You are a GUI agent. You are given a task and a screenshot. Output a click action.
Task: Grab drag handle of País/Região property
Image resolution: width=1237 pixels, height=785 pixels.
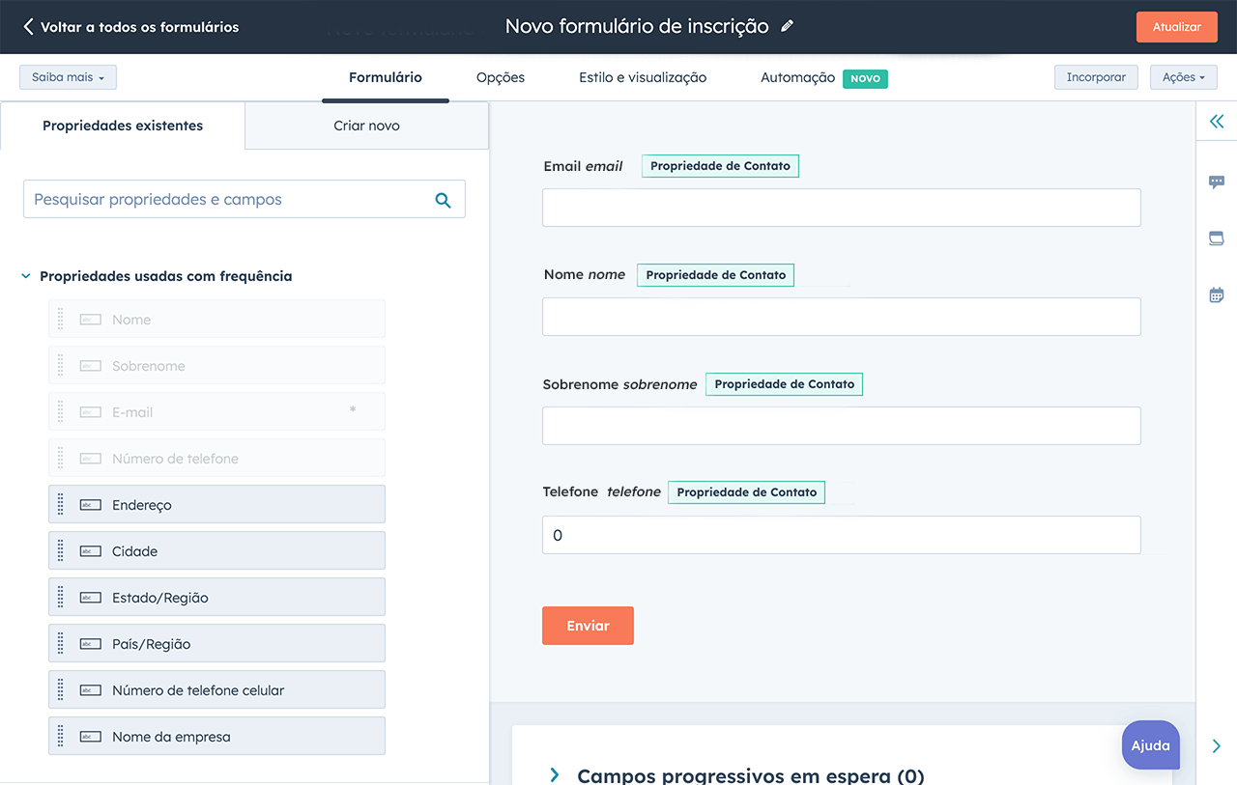tap(60, 643)
